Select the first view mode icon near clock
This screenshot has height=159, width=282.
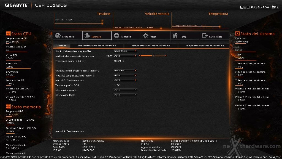pos(242,7)
